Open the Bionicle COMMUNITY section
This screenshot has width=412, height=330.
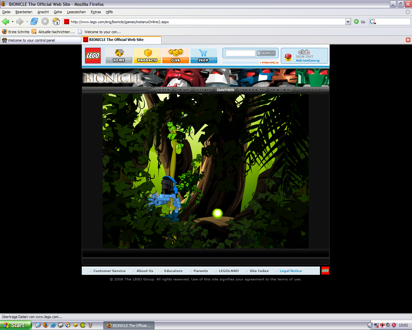point(312,90)
